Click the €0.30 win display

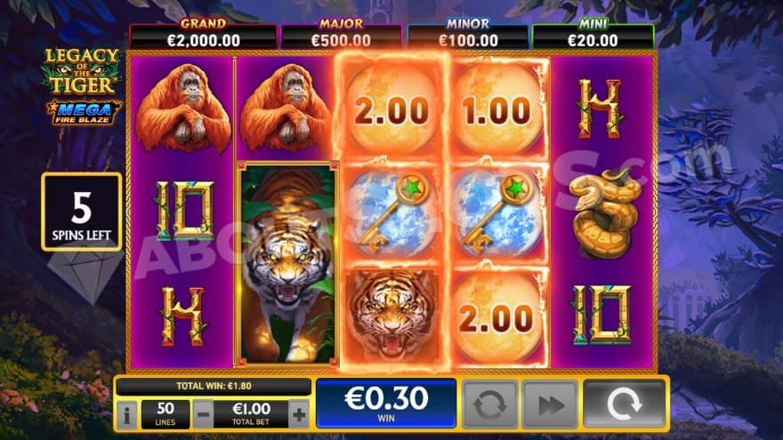pyautogui.click(x=386, y=404)
